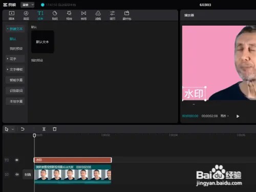The width and height of the screenshot is (256, 192).
Task: Open the 菜单 menu dropdown
Action: click(28, 5)
